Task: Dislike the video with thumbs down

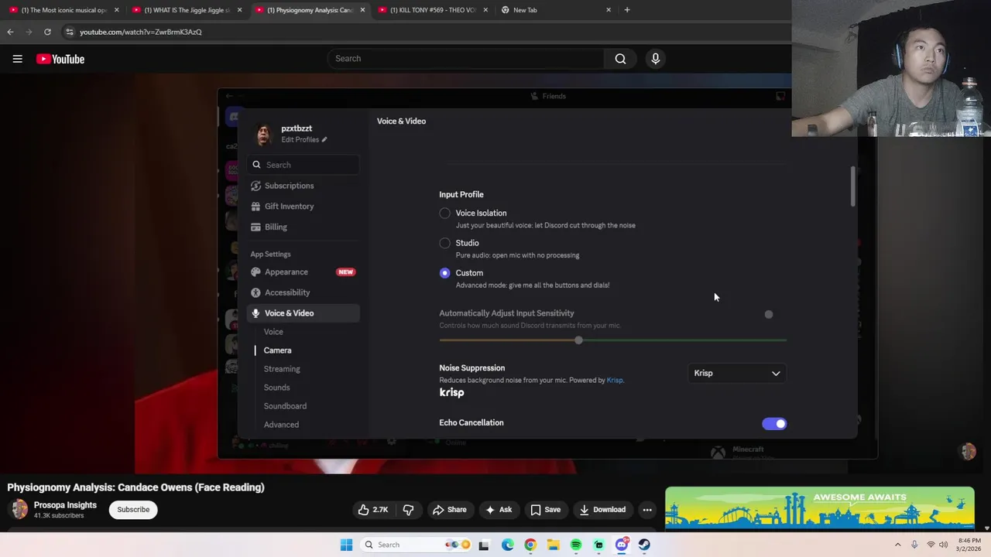Action: coord(408,510)
